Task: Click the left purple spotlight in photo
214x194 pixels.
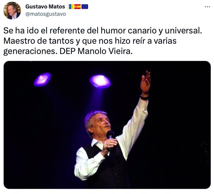Action: pyautogui.click(x=42, y=79)
